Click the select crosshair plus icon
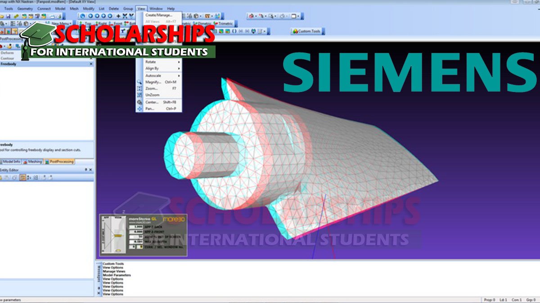This screenshot has width=540, height=303. pos(119,16)
